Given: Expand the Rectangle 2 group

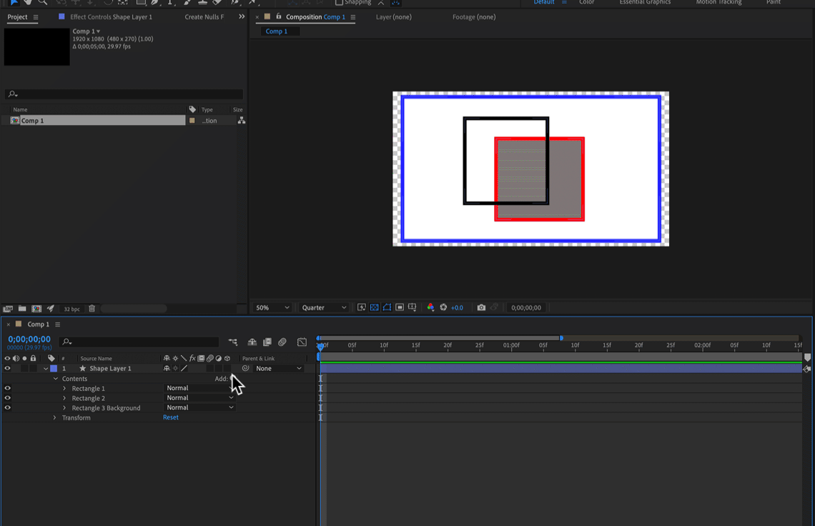Looking at the screenshot, I should pos(64,398).
